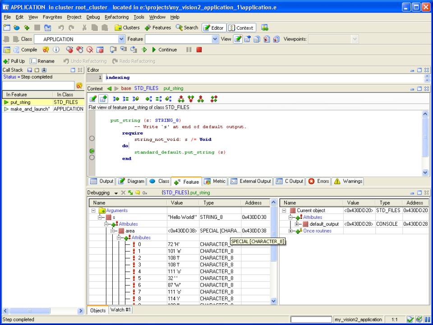Viewport: 433px width, 325px height.
Task: Remove all breakpoints with the crossed-out icon
Action: pyautogui.click(x=90, y=50)
